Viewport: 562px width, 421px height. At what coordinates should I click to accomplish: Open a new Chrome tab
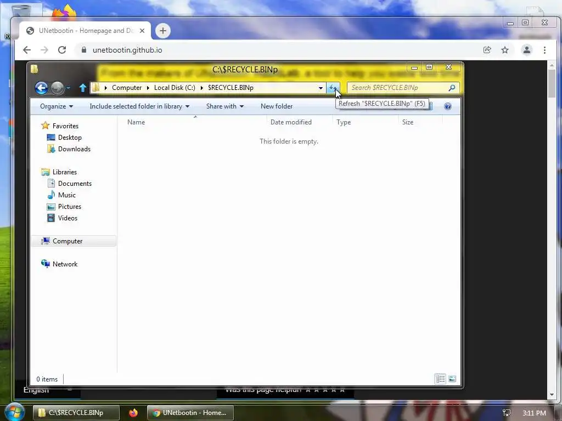click(x=162, y=31)
